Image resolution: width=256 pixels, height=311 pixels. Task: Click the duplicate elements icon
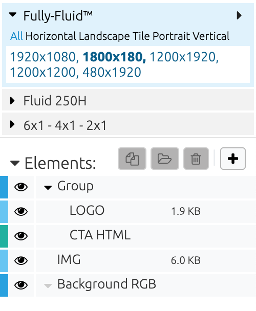point(132,159)
